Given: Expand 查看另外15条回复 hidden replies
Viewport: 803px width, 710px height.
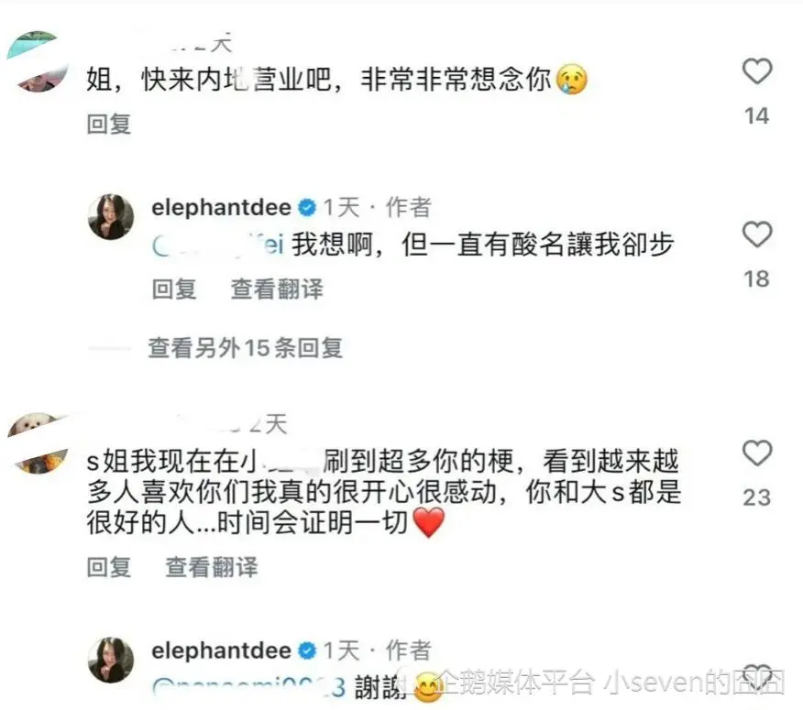Looking at the screenshot, I should tap(246, 348).
